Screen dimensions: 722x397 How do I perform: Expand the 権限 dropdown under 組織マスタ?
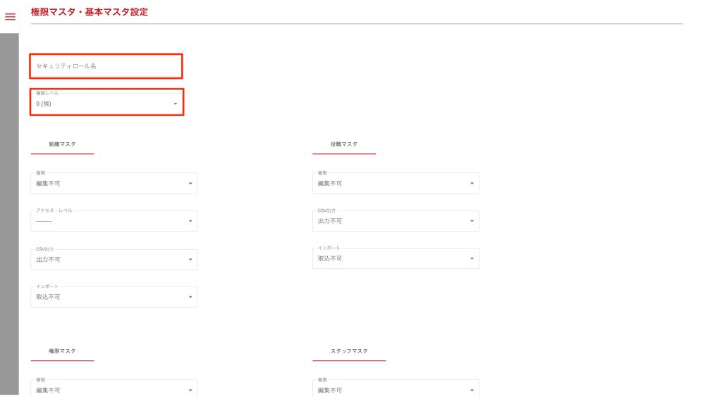(x=114, y=183)
